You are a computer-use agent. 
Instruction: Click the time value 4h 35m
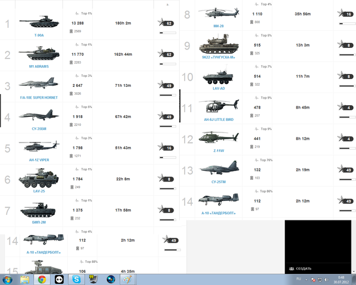point(127,272)
